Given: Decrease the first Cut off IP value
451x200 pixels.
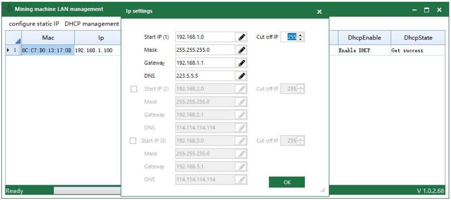Looking at the screenshot, I should point(301,39).
